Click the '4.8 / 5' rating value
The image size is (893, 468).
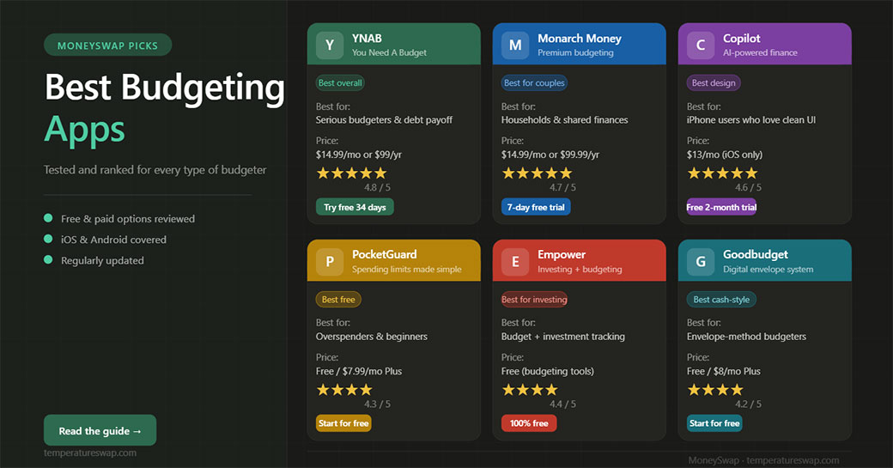(x=377, y=187)
